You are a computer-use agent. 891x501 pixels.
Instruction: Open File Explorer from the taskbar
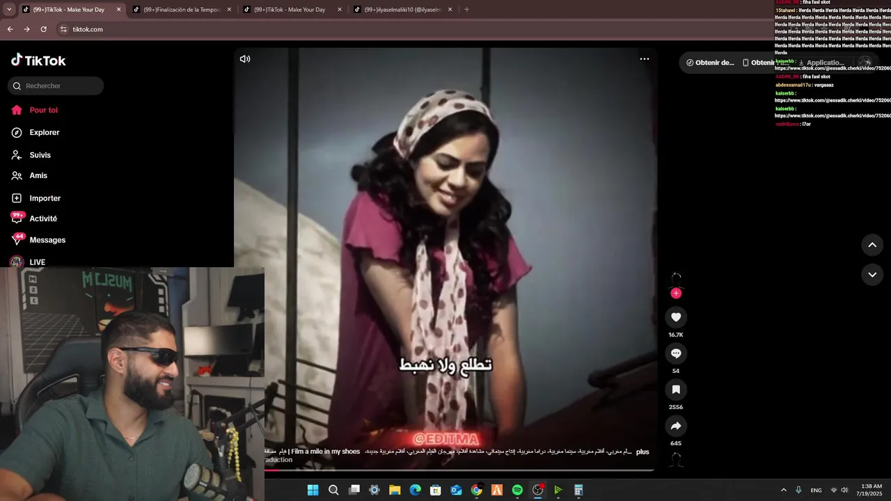[395, 490]
